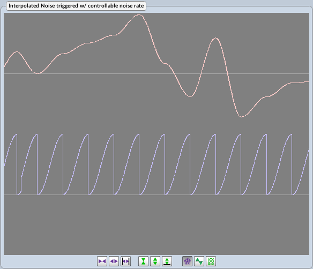Click the first small pink bump at left
The image size is (313, 269).
coord(17,52)
